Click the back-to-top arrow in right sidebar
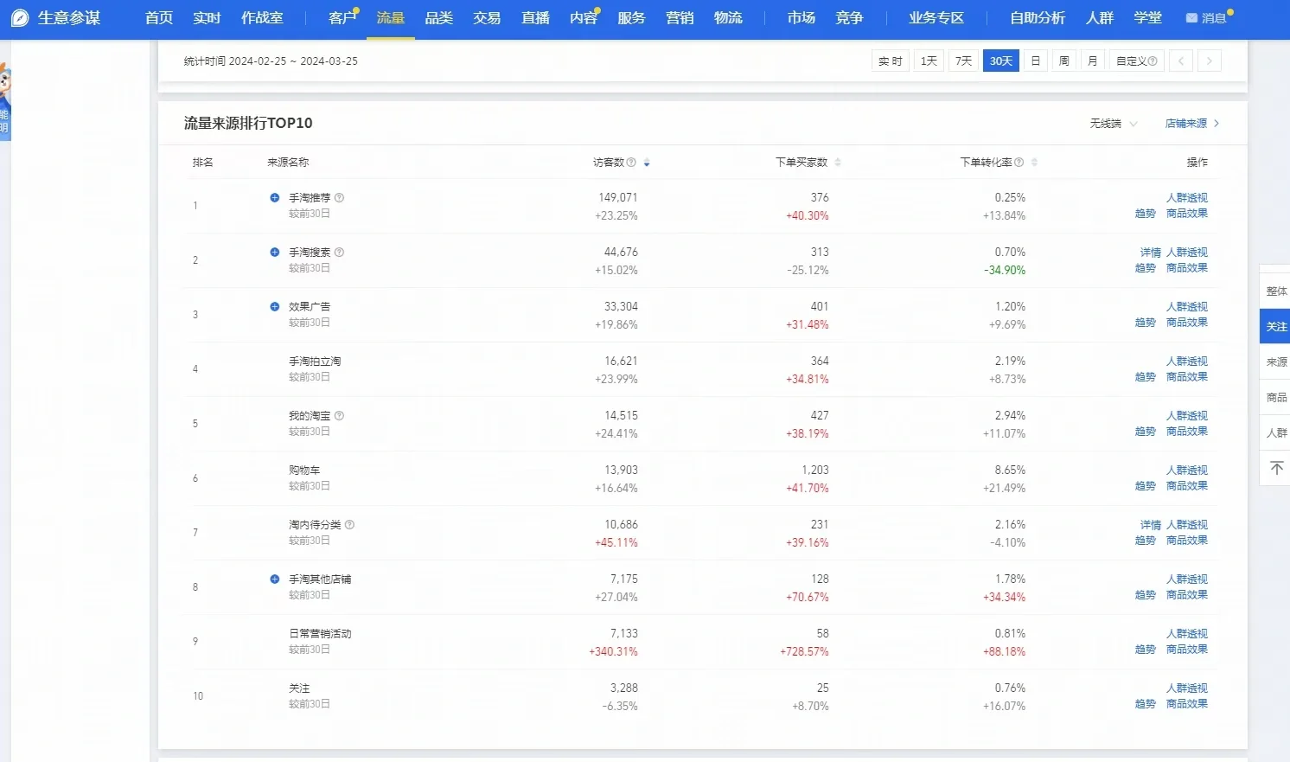1290x762 pixels. [1277, 468]
